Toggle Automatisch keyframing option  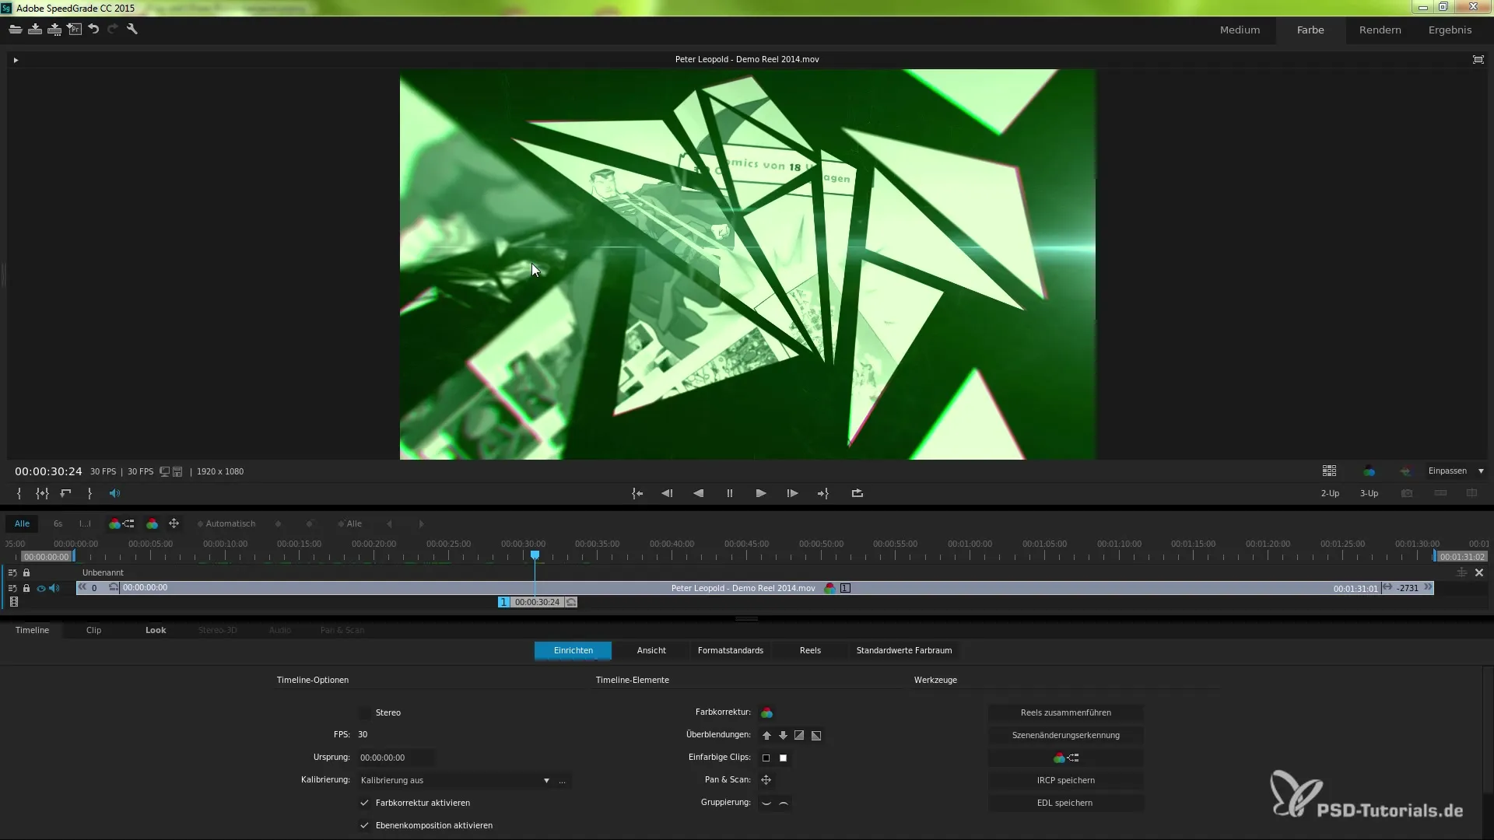click(x=226, y=523)
